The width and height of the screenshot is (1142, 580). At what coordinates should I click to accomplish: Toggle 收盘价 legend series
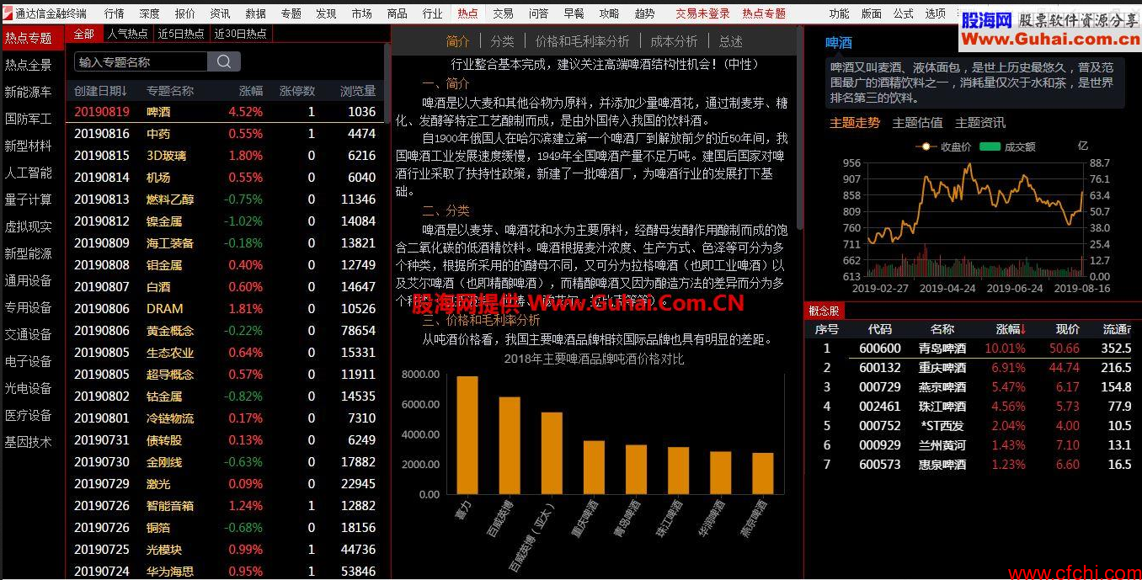(x=943, y=146)
